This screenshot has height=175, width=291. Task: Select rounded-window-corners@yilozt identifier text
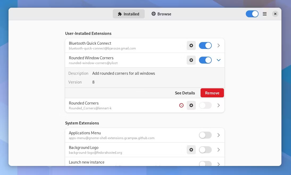(x=93, y=63)
